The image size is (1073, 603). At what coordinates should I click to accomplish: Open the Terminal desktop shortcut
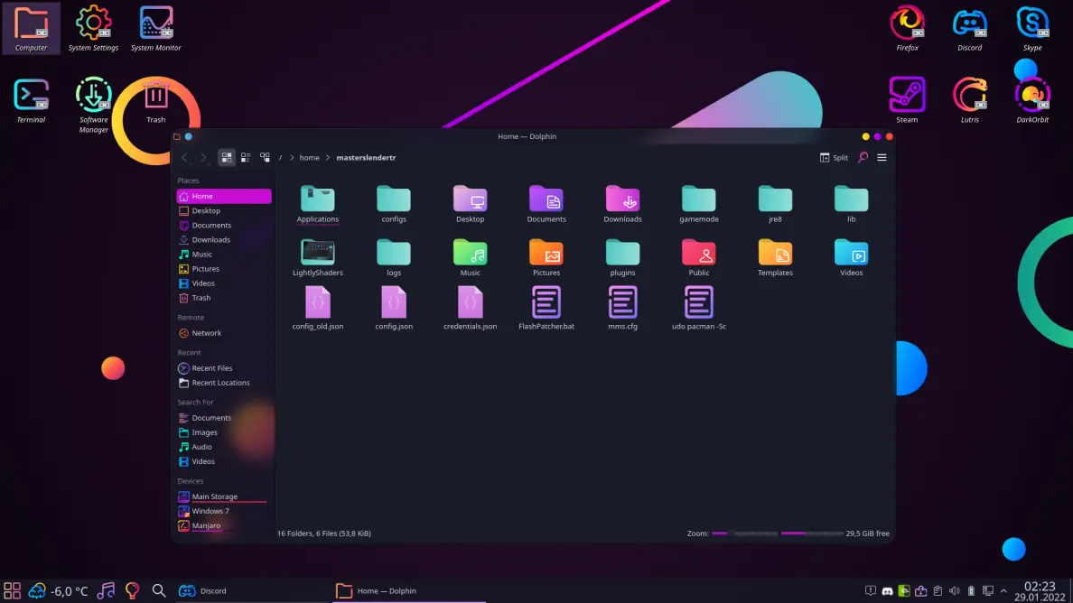point(31,100)
